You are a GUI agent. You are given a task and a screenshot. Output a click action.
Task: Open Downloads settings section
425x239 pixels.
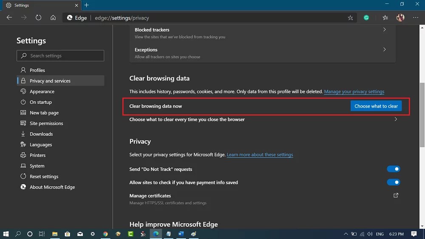pos(60,134)
